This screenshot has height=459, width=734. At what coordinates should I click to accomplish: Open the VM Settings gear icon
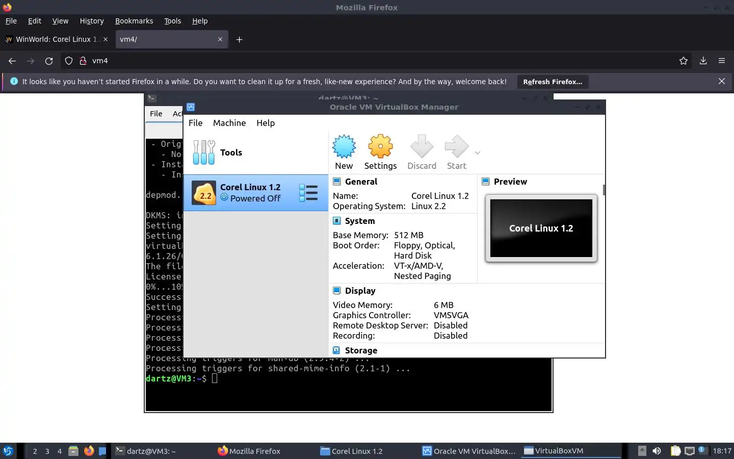tap(380, 147)
